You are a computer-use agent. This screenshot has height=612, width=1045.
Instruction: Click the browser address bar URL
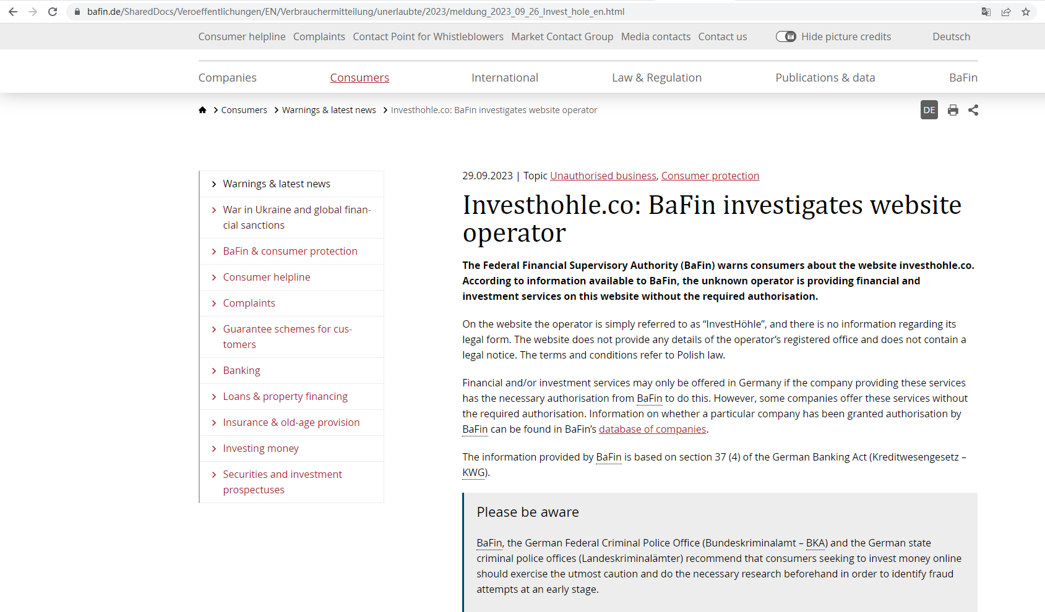point(356,12)
